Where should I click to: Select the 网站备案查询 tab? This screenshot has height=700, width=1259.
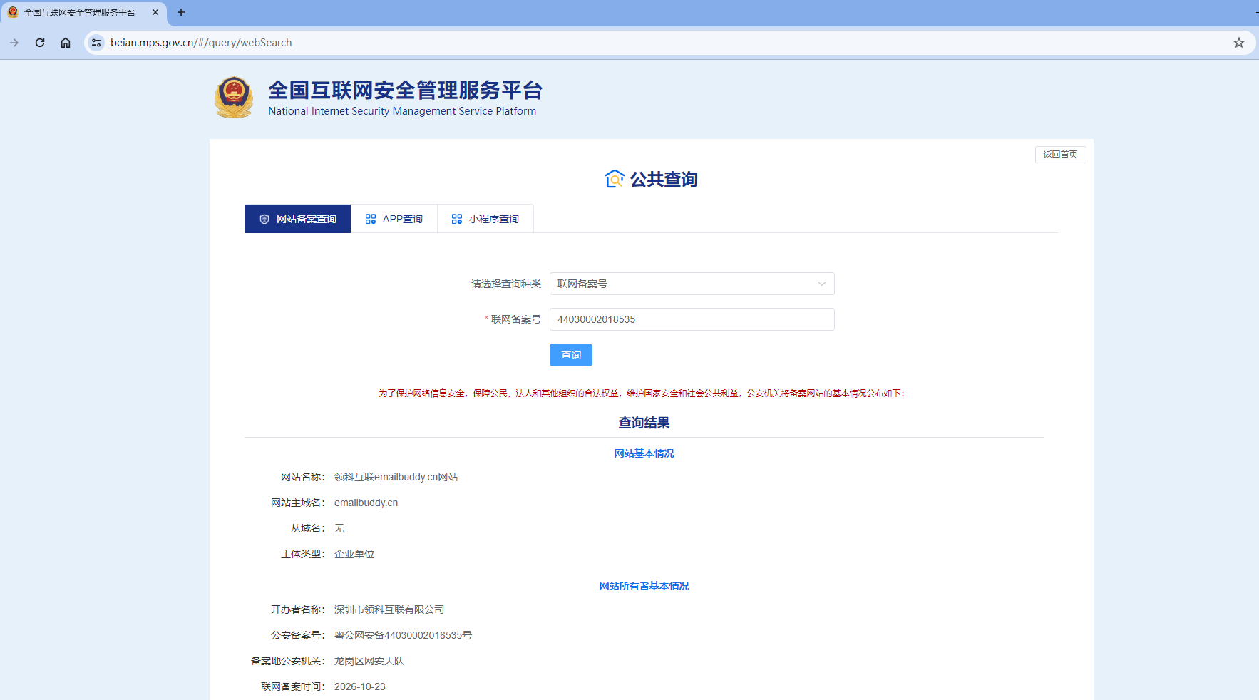pos(298,219)
